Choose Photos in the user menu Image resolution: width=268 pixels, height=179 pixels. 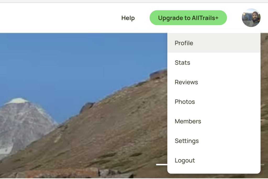click(x=185, y=102)
